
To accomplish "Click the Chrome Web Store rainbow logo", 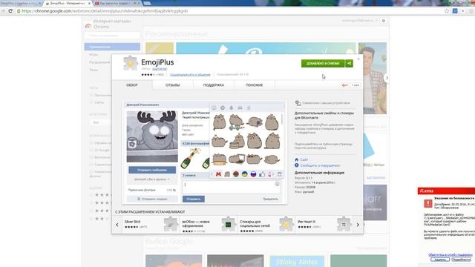I will tap(88, 26).
